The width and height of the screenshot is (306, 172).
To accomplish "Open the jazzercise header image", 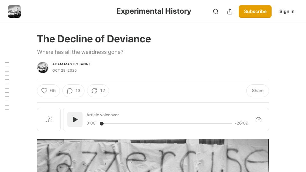I will [153, 155].
